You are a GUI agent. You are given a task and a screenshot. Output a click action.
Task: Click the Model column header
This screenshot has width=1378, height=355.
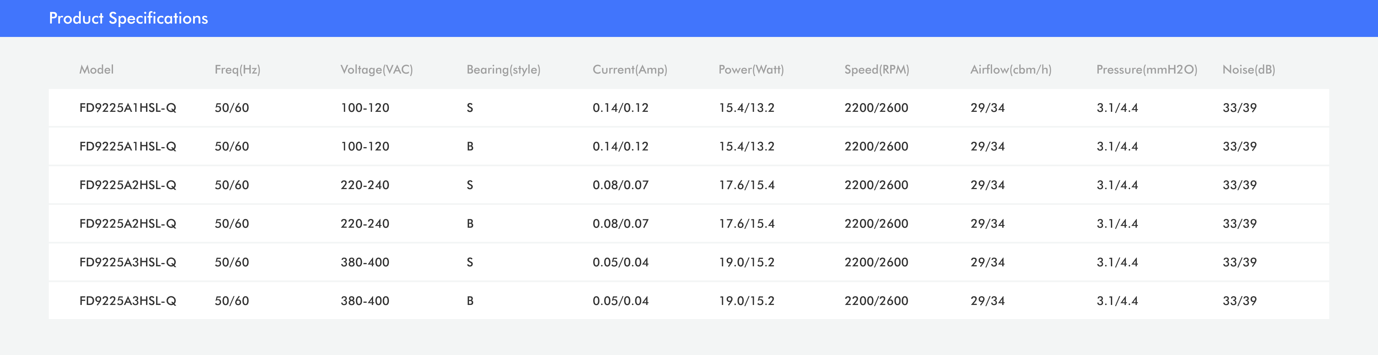tap(96, 70)
